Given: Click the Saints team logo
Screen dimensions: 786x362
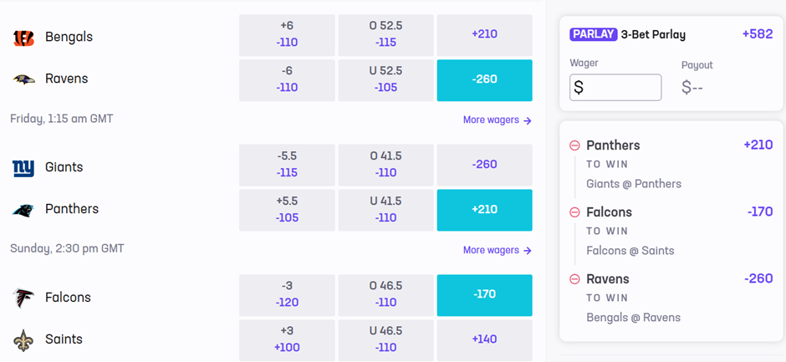Looking at the screenshot, I should [23, 340].
